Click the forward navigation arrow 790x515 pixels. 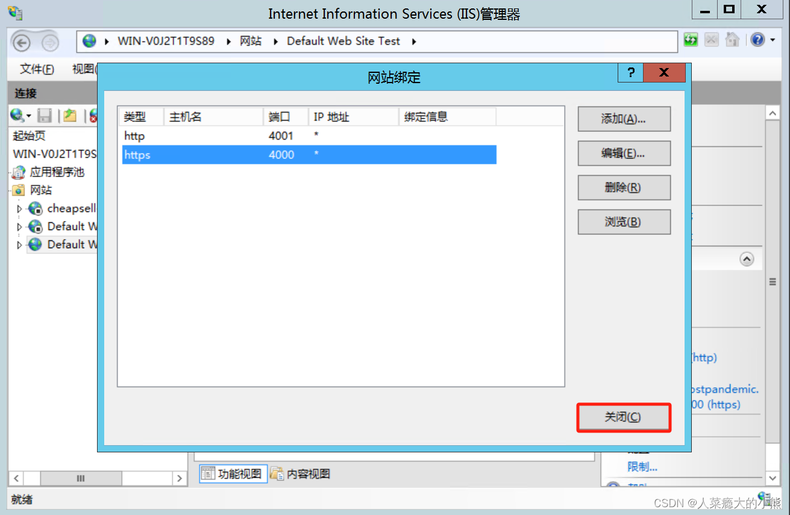tap(50, 42)
